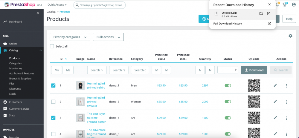Click the filter Search button
Screen dimensions: 299x138
pos(281,70)
